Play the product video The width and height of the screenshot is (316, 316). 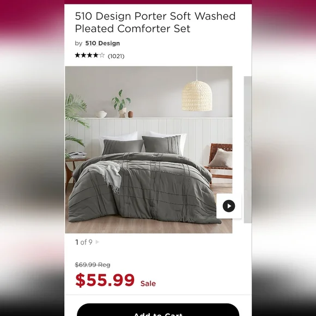click(x=229, y=206)
